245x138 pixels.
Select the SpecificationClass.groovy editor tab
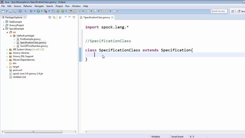pyautogui.click(x=96, y=17)
